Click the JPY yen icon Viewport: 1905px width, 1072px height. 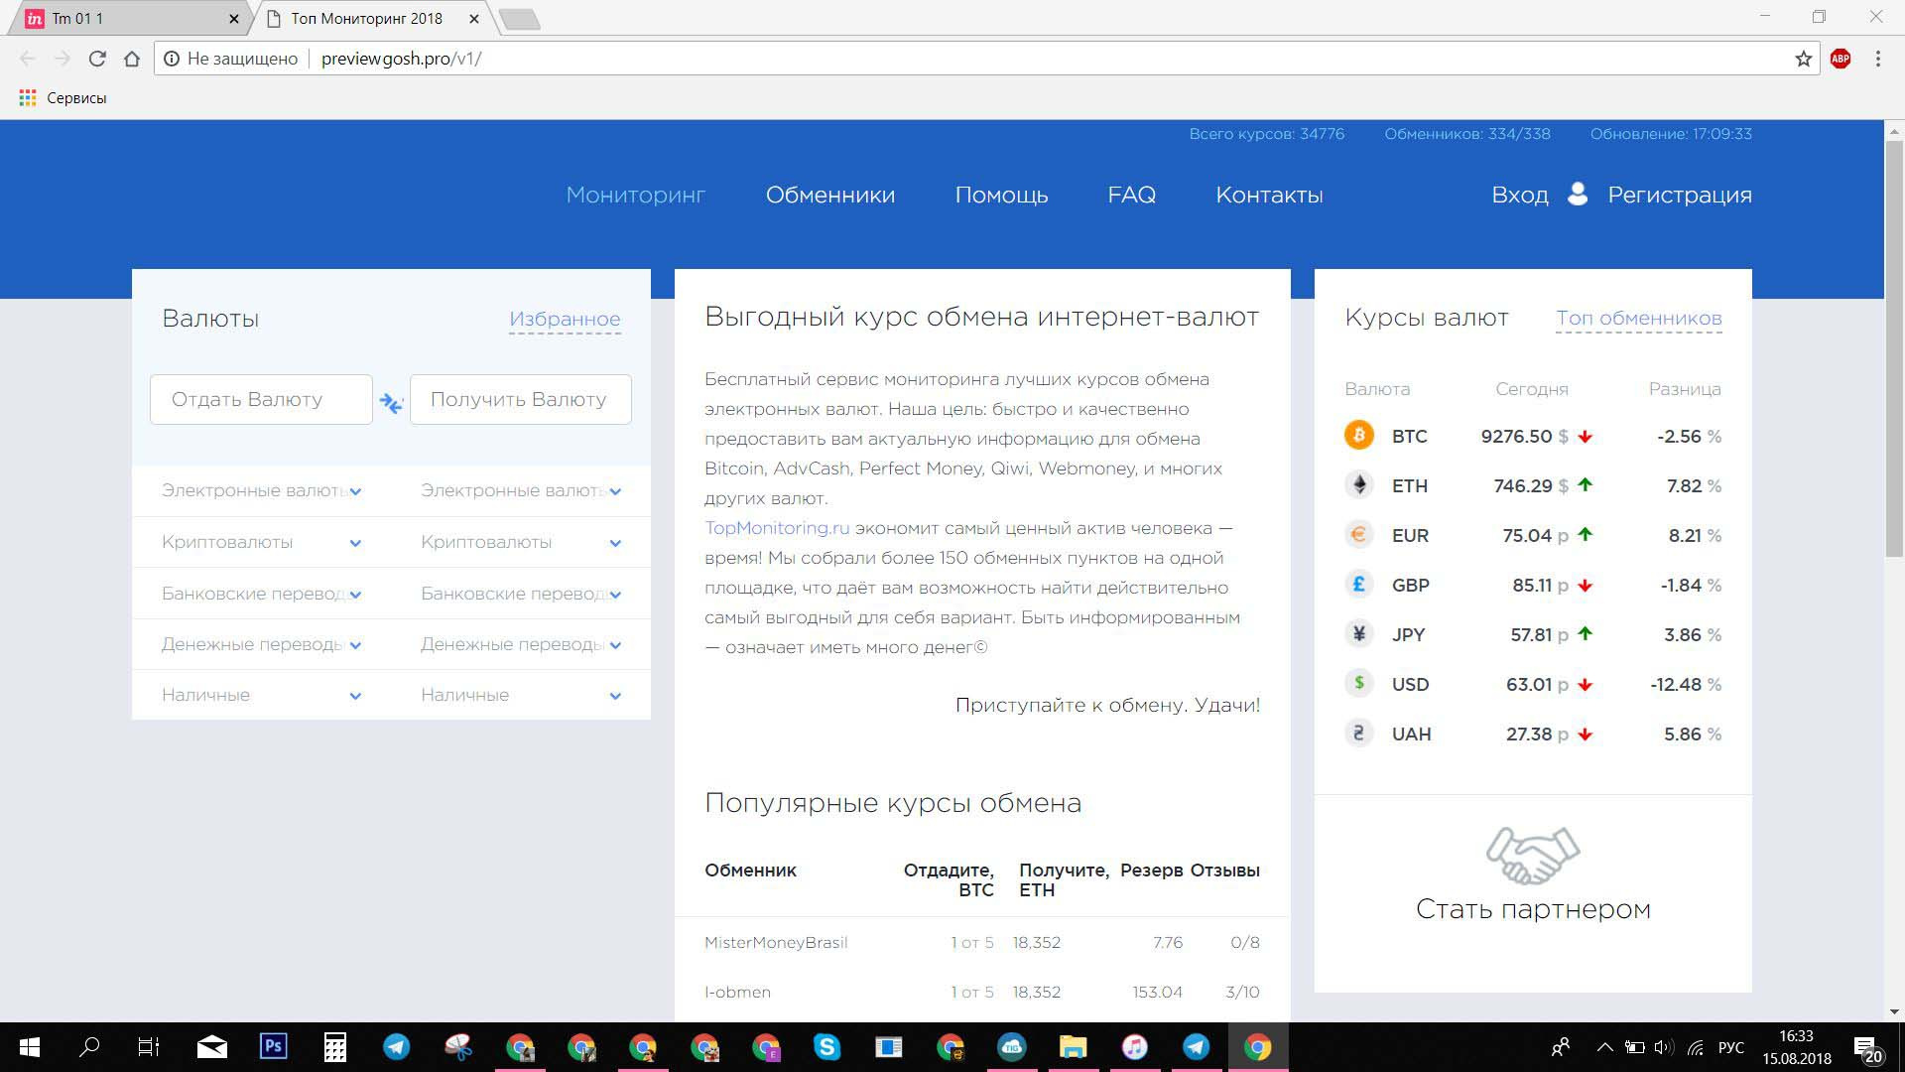[1358, 634]
